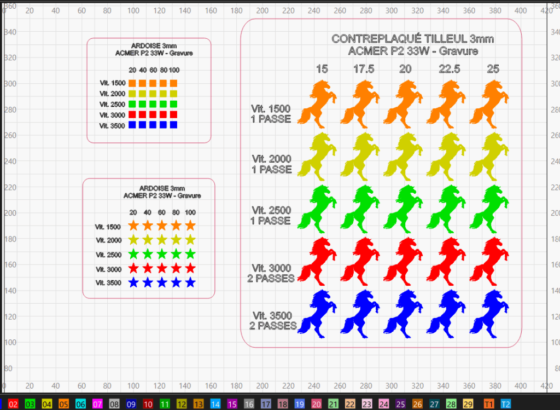560x410 pixels.
Task: Select the "Vit. 1500 1 PASSE" label
Action: click(x=271, y=114)
